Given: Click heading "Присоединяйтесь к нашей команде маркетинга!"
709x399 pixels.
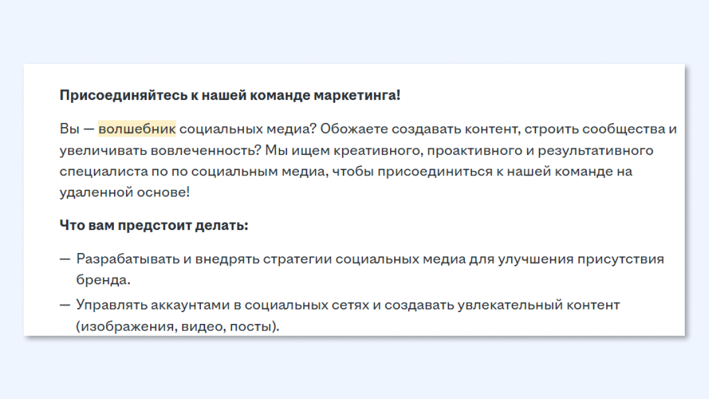Looking at the screenshot, I should pos(230,95).
